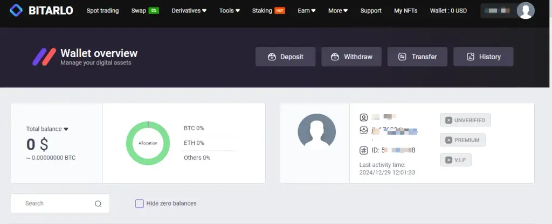The image size is (552, 224).
Task: Click the X icon on V.I.P badge
Action: [x=448, y=160]
